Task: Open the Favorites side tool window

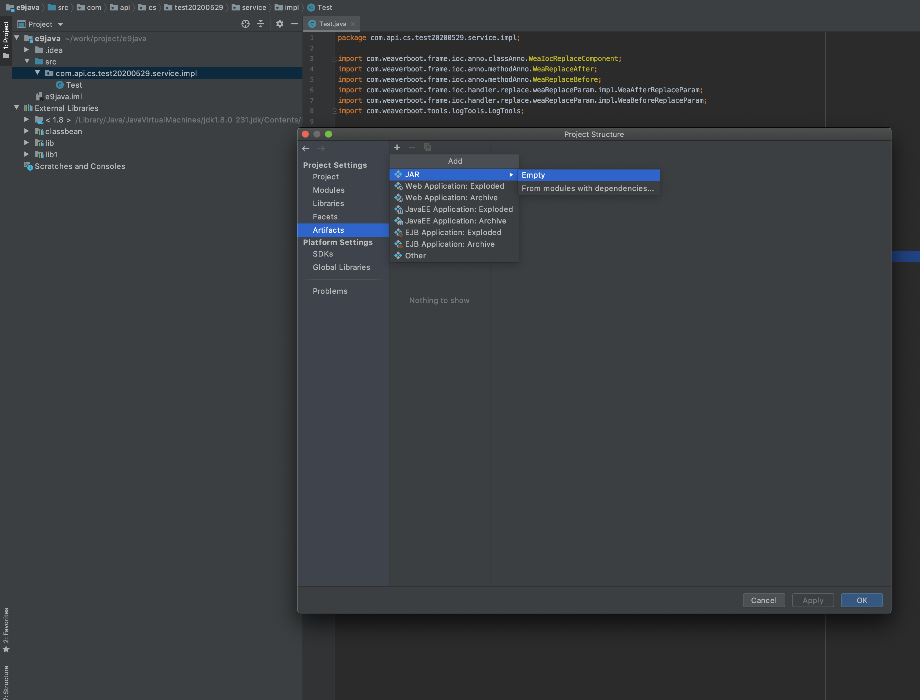Action: (6, 629)
